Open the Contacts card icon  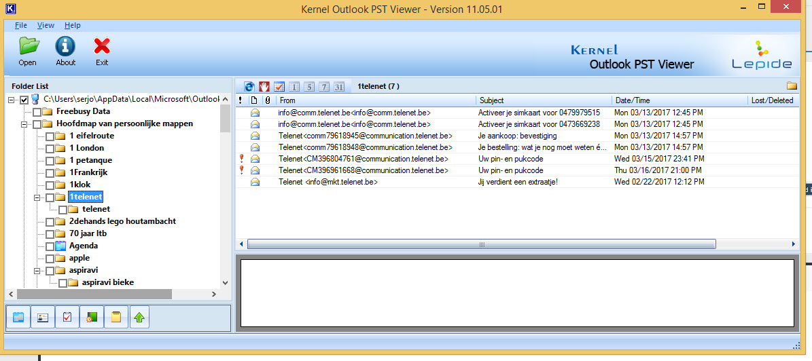click(43, 317)
